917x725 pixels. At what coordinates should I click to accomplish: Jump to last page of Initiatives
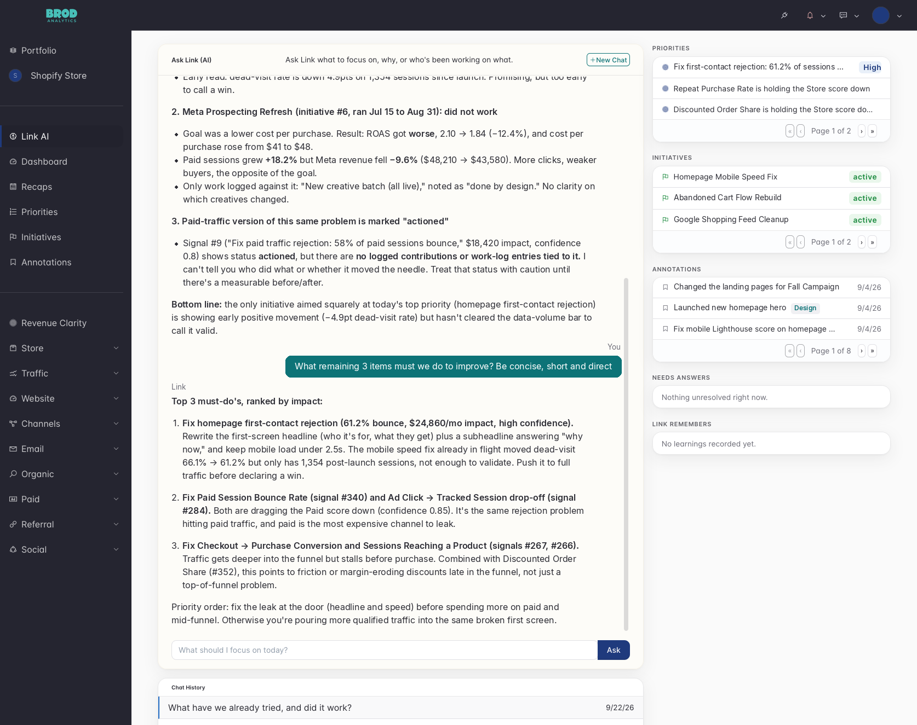click(873, 242)
